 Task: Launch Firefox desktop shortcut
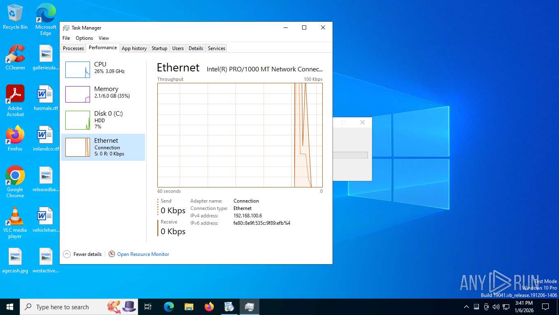click(x=15, y=139)
